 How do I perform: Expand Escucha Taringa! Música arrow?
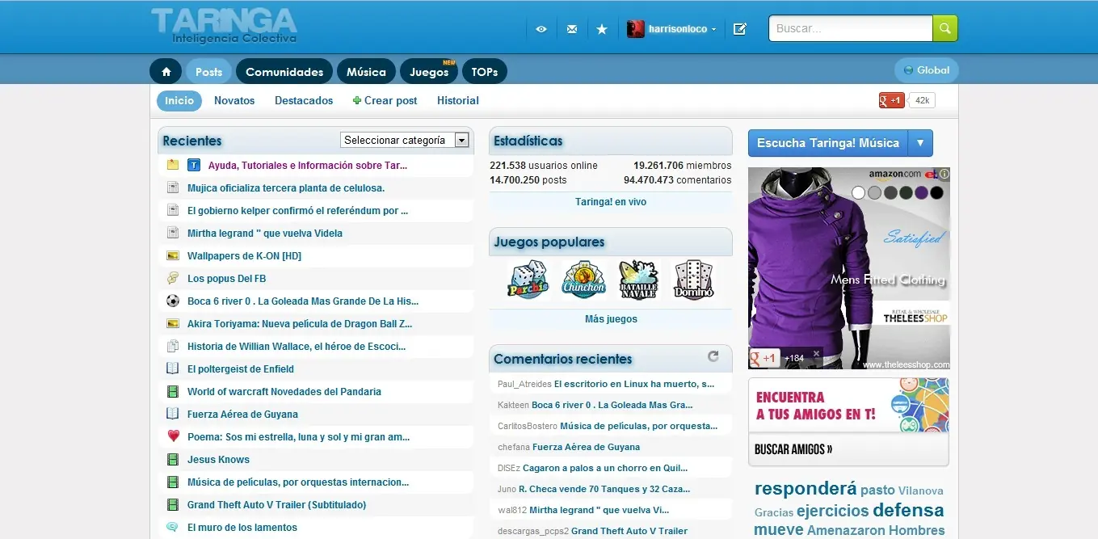click(x=920, y=143)
